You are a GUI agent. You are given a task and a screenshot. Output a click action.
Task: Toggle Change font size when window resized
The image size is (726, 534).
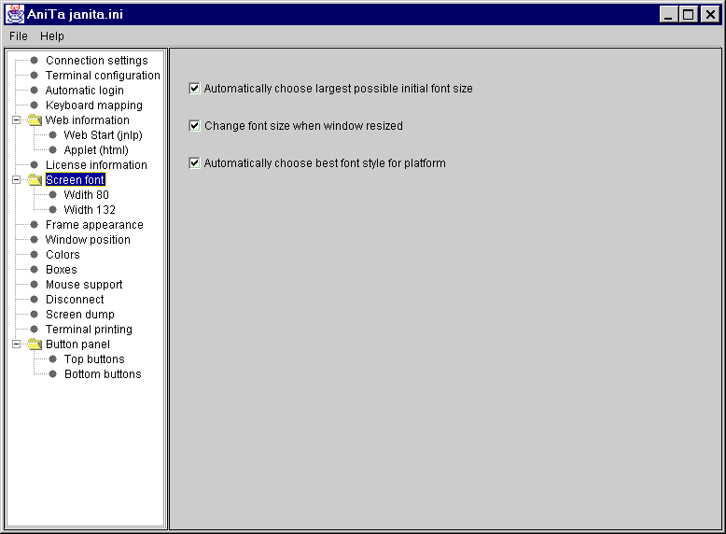194,125
